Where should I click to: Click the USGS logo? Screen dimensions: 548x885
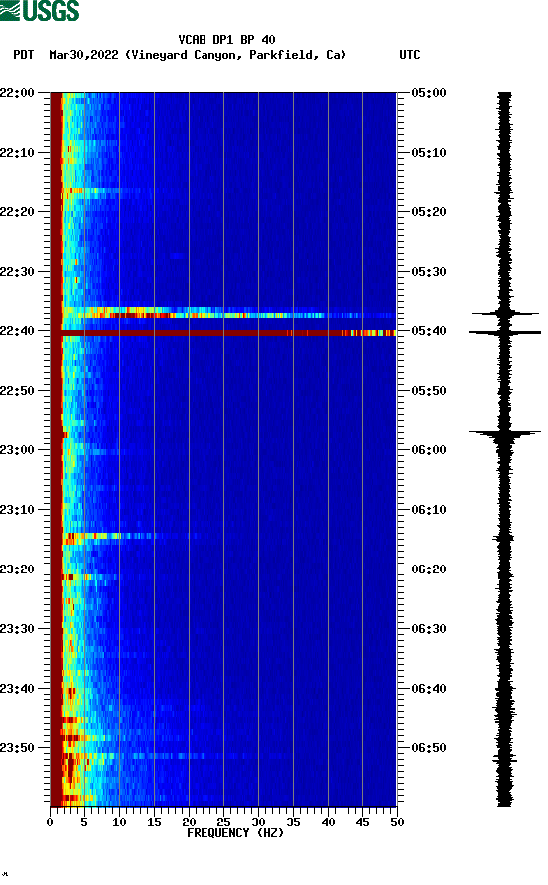[x=40, y=10]
